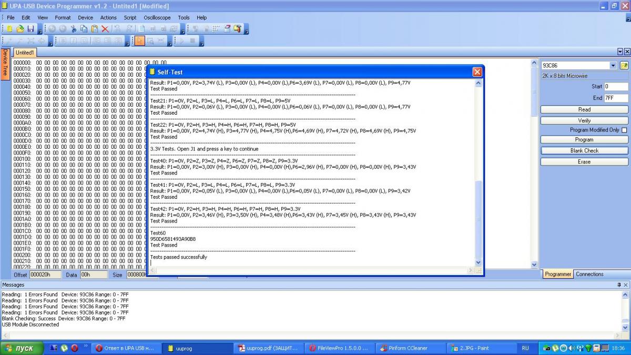Screen dimensions: 631x355
Task: Click the End address field
Action: tap(616, 98)
